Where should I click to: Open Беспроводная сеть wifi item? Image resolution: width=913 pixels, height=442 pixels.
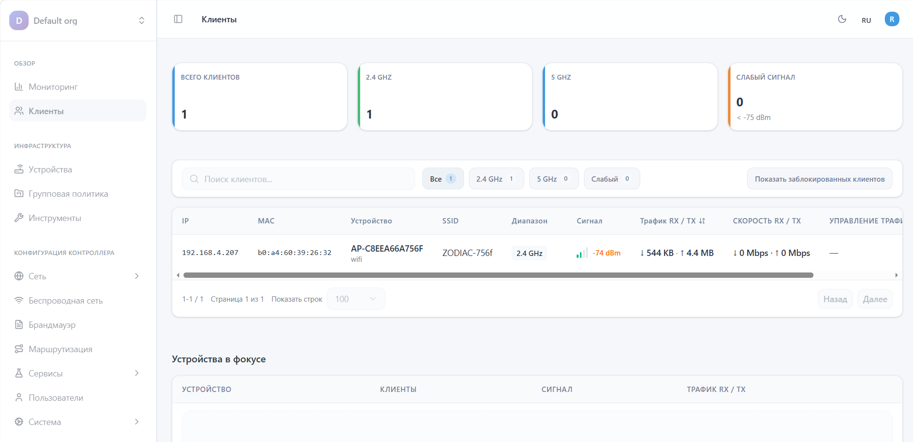click(x=19, y=301)
